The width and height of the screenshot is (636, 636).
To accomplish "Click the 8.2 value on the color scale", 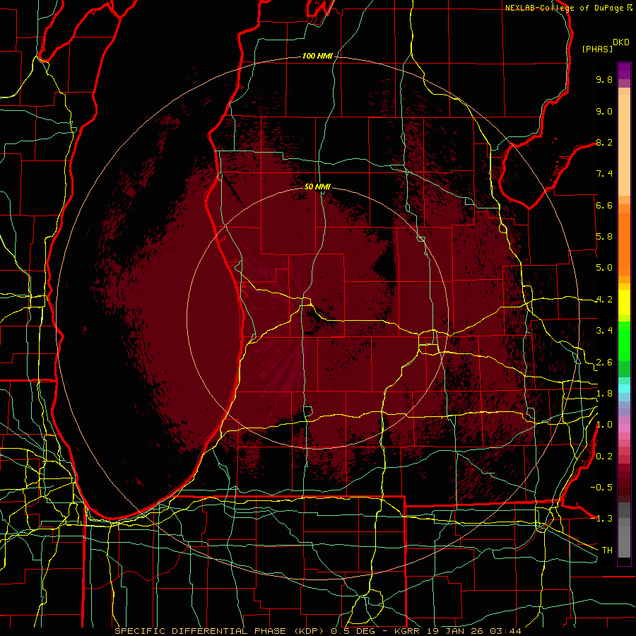I will coord(604,142).
